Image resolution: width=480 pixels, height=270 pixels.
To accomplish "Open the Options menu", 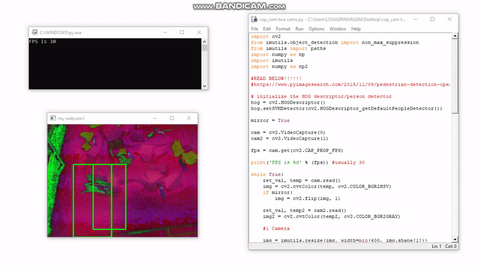I will 316,29.
